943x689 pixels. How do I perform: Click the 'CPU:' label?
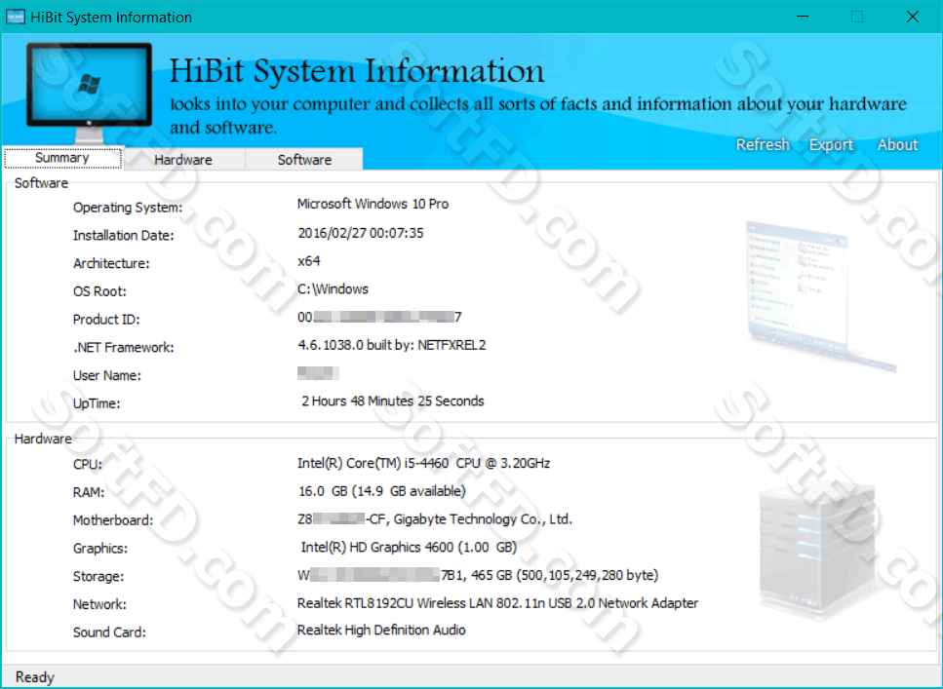pos(88,464)
